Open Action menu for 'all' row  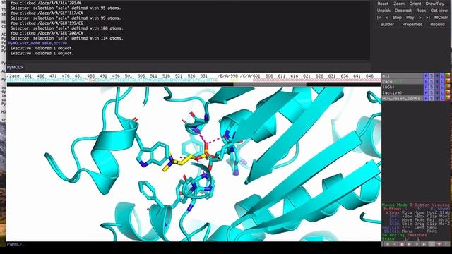coord(426,76)
